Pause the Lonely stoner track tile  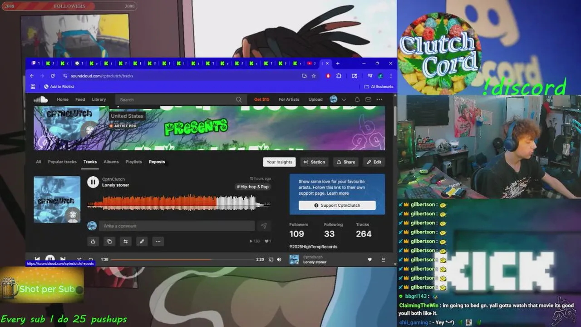click(93, 182)
